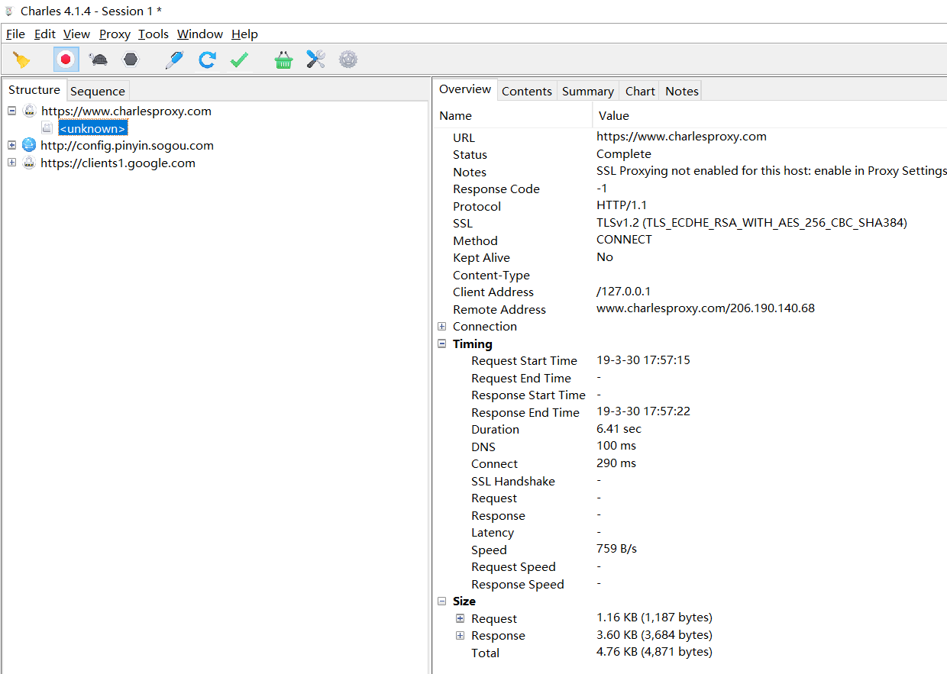Open the Settings gear icon
The height and width of the screenshot is (674, 947).
348,60
